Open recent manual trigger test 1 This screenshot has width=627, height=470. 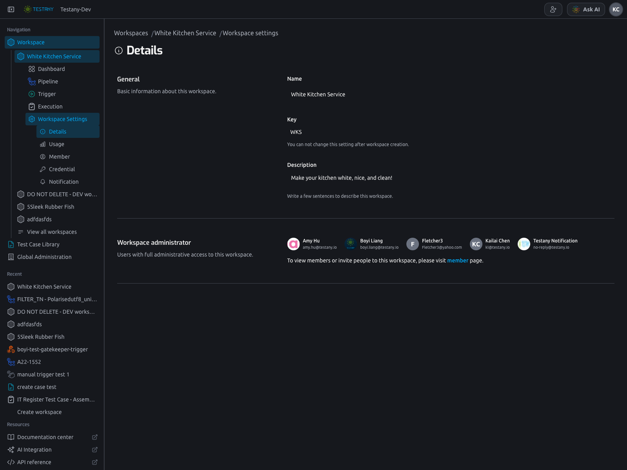52,374
